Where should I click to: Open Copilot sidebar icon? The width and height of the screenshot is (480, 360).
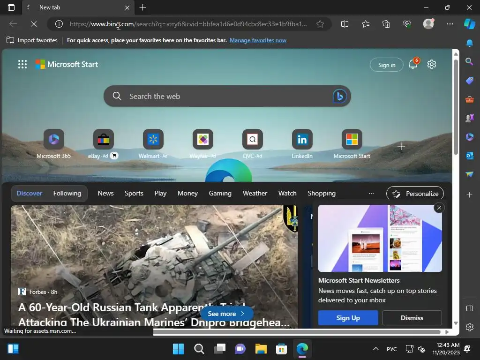469,24
